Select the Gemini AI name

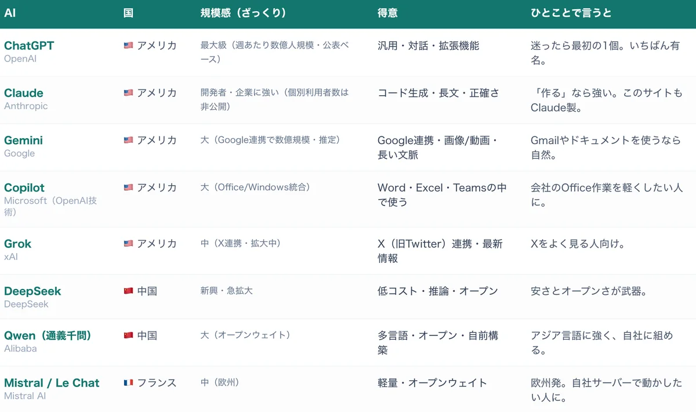point(23,140)
